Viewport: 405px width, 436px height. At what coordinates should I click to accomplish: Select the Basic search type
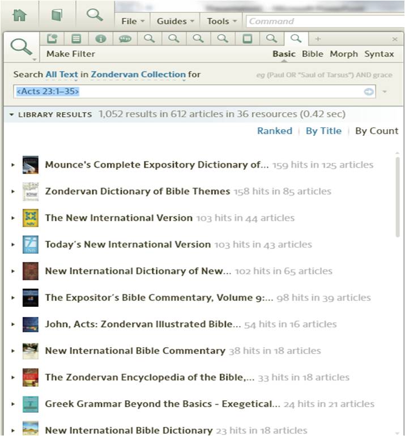pos(284,54)
